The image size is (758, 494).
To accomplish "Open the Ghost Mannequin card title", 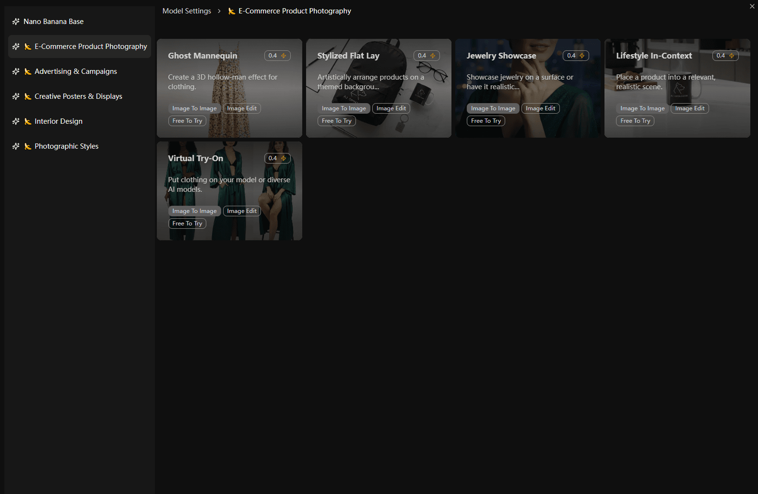I will (x=202, y=56).
